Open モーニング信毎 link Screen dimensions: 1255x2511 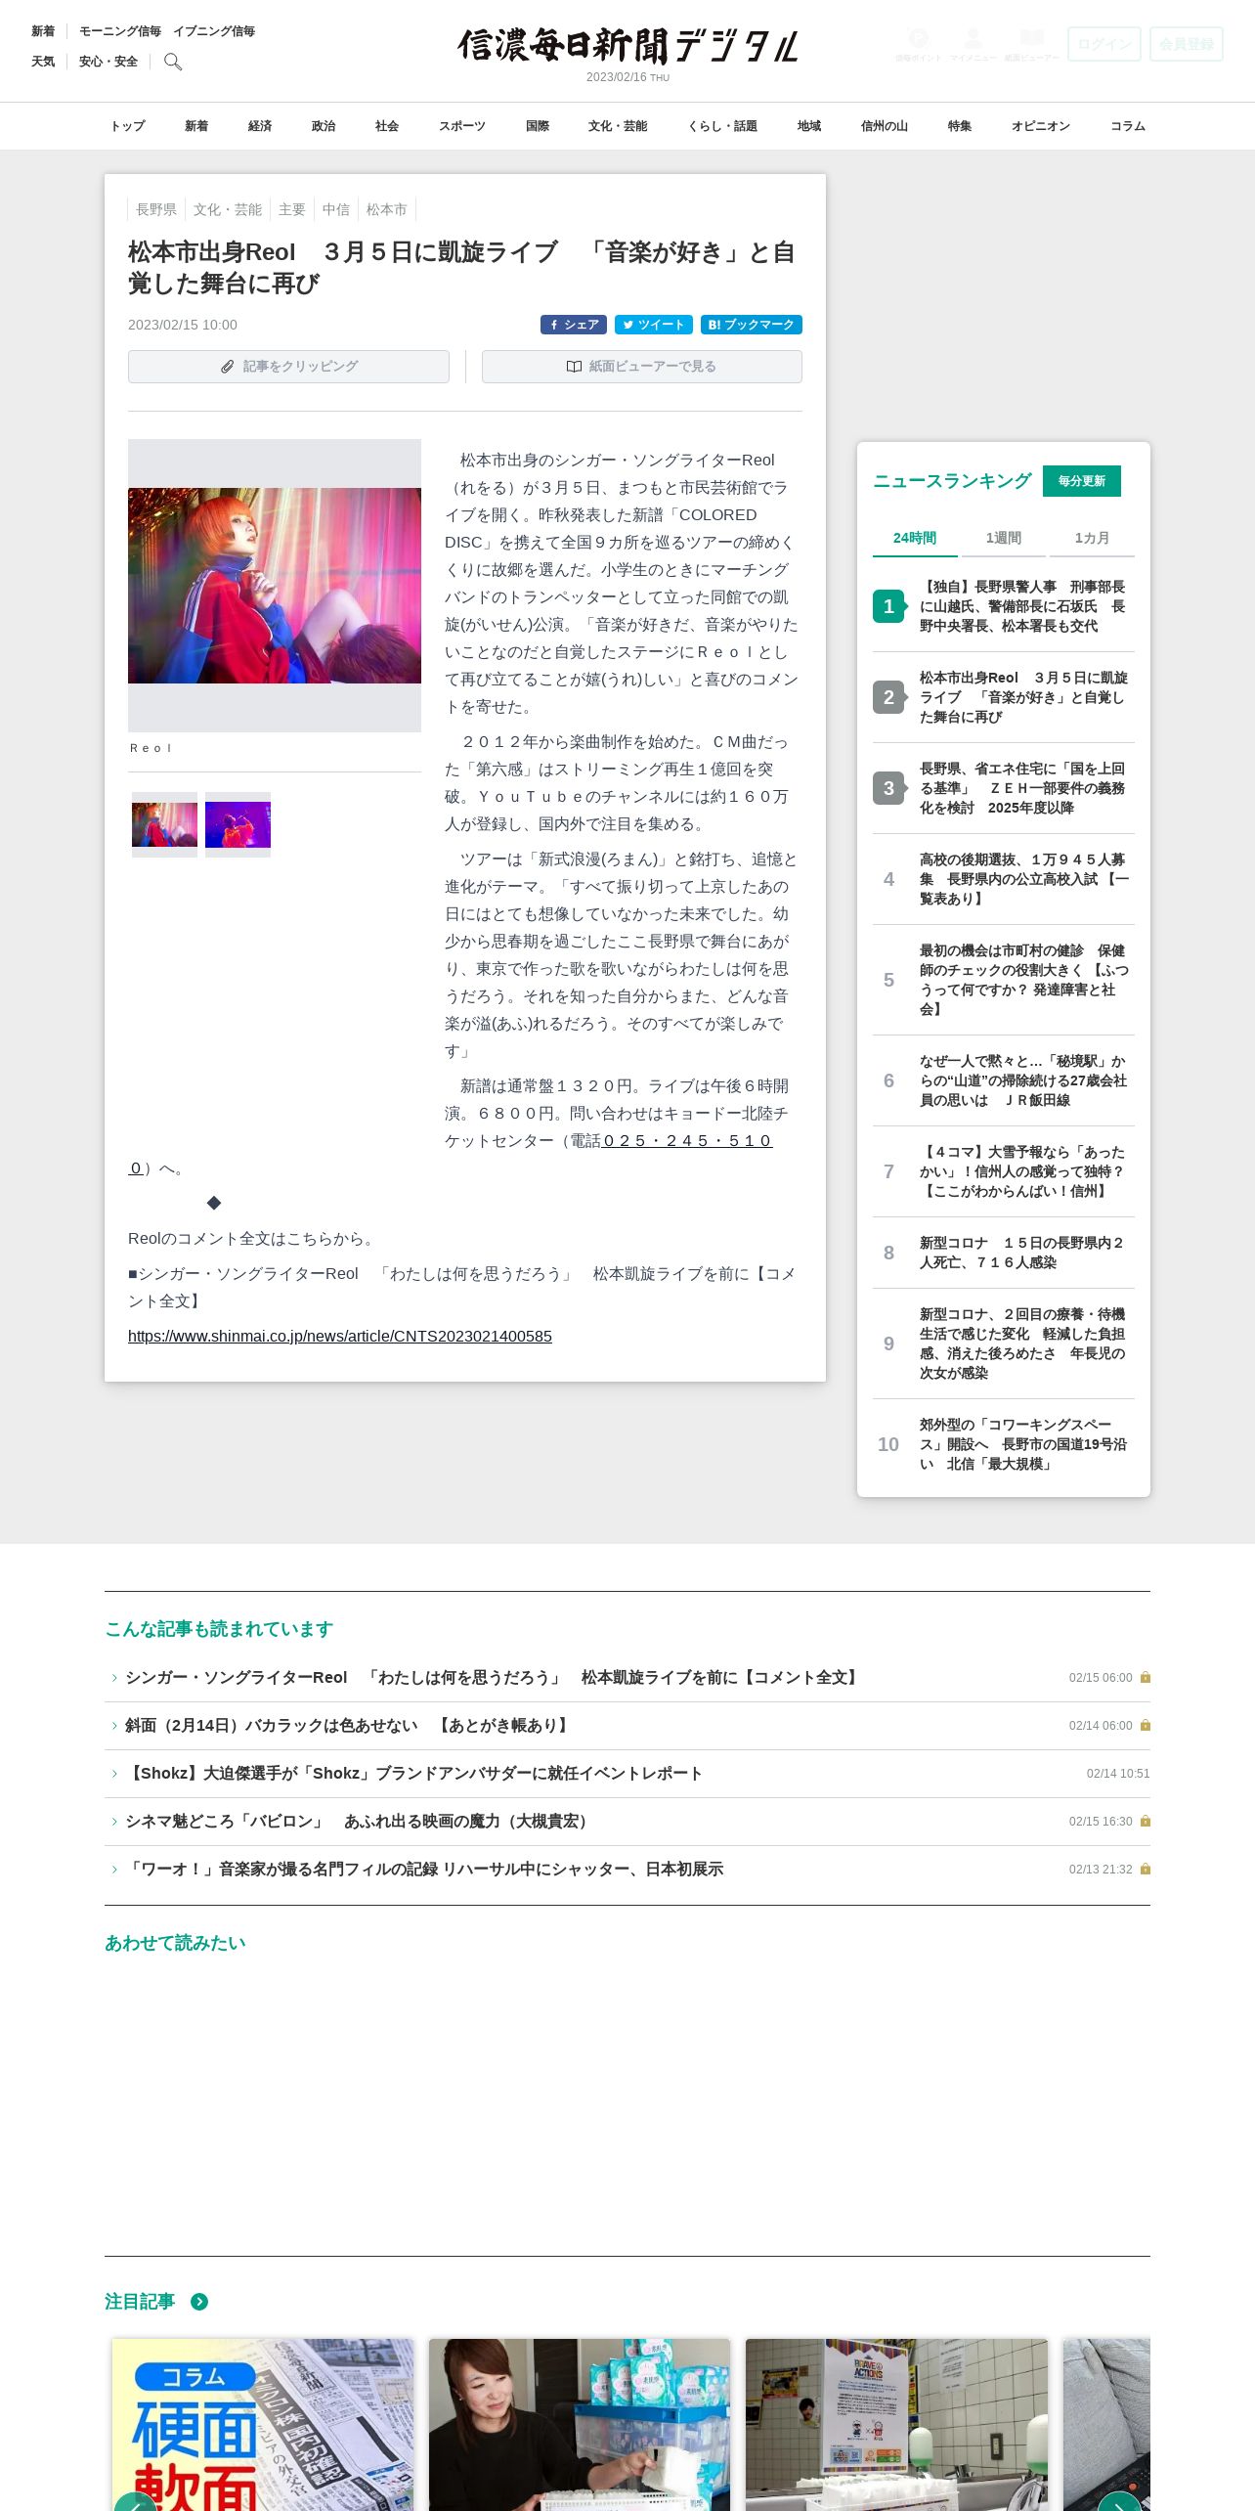(120, 31)
